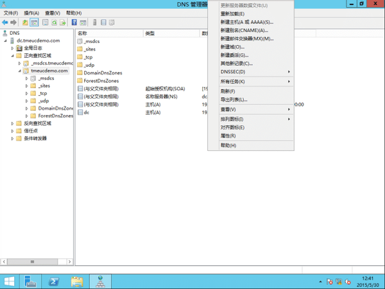Choose 重新加载(E) from context menu
This screenshot has height=289, width=385.
click(251, 13)
